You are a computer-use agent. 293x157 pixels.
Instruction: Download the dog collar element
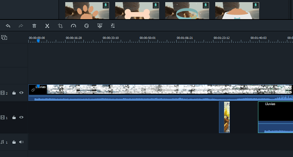coord(206,5)
